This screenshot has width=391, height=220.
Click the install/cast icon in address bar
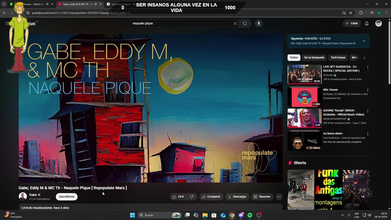(x=344, y=13)
